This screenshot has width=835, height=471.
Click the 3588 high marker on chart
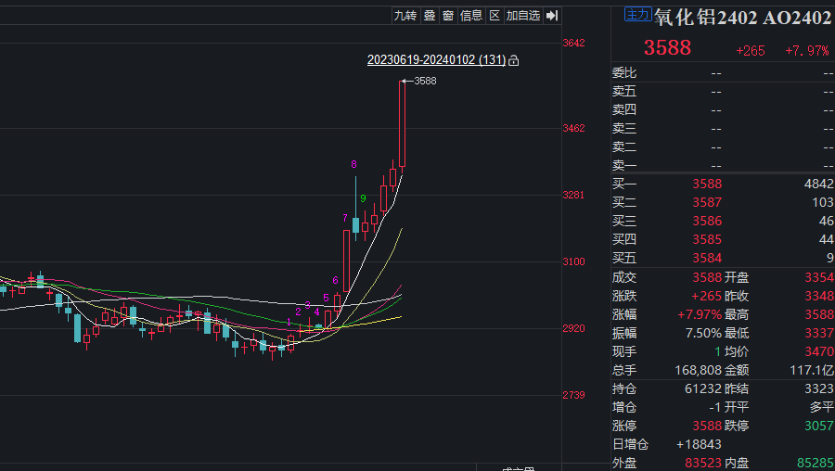(x=425, y=81)
